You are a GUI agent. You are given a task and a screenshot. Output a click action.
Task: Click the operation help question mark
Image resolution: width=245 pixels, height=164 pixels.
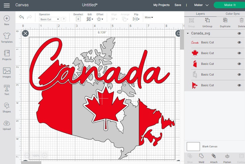click(64, 19)
